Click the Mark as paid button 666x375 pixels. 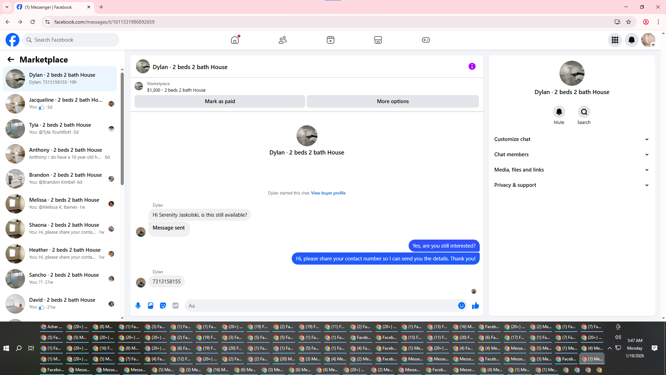click(x=220, y=101)
